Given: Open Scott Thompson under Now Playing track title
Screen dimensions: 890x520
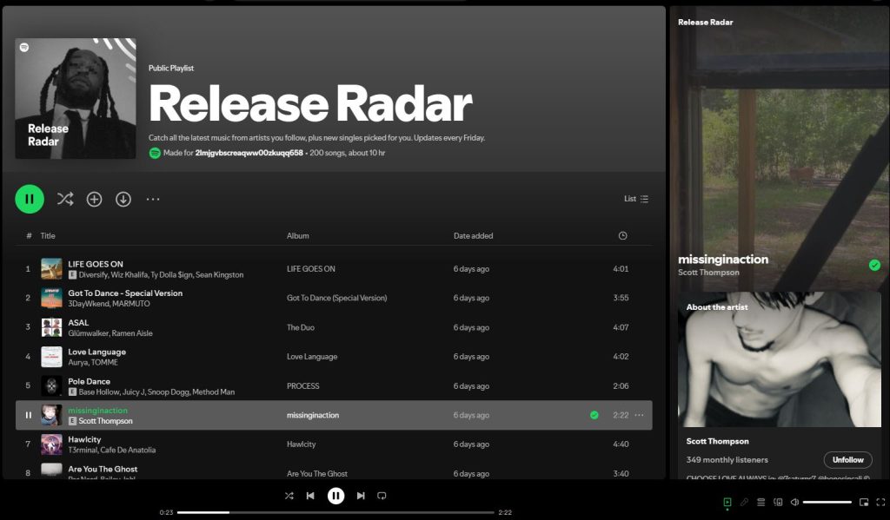Looking at the screenshot, I should [x=708, y=273].
